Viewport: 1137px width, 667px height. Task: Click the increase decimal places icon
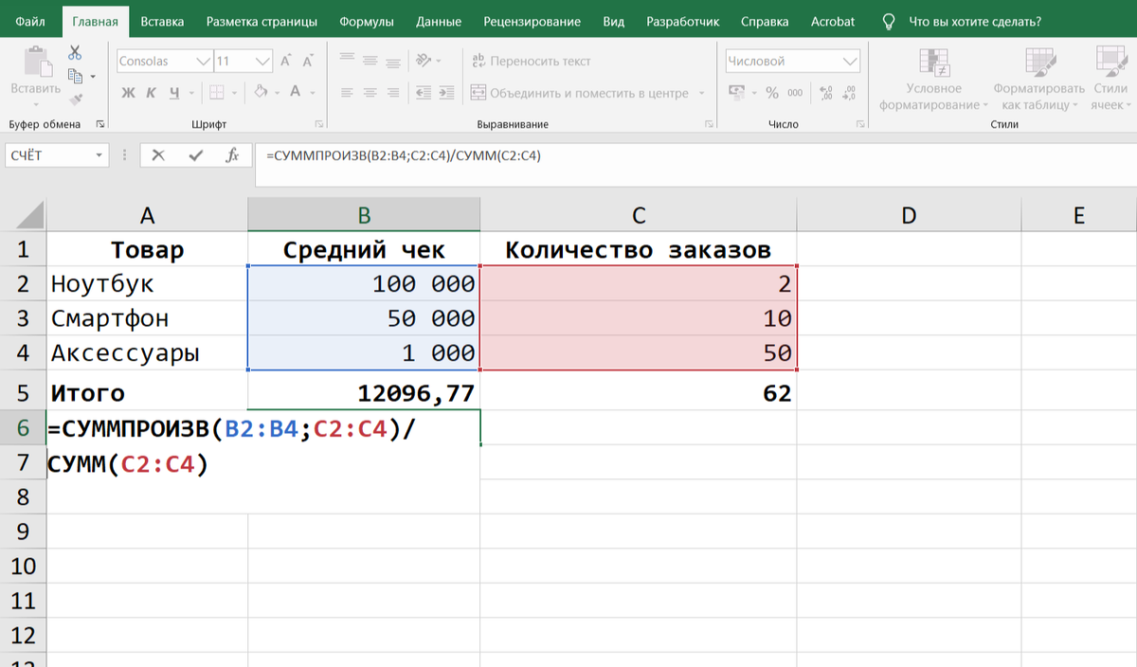pyautogui.click(x=825, y=93)
